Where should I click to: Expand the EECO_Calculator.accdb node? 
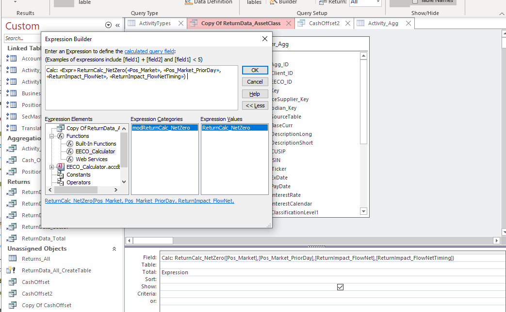point(51,167)
